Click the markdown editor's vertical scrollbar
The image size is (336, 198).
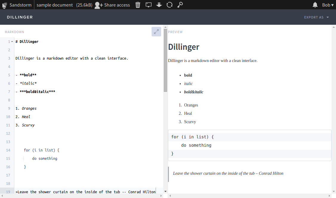click(x=165, y=60)
